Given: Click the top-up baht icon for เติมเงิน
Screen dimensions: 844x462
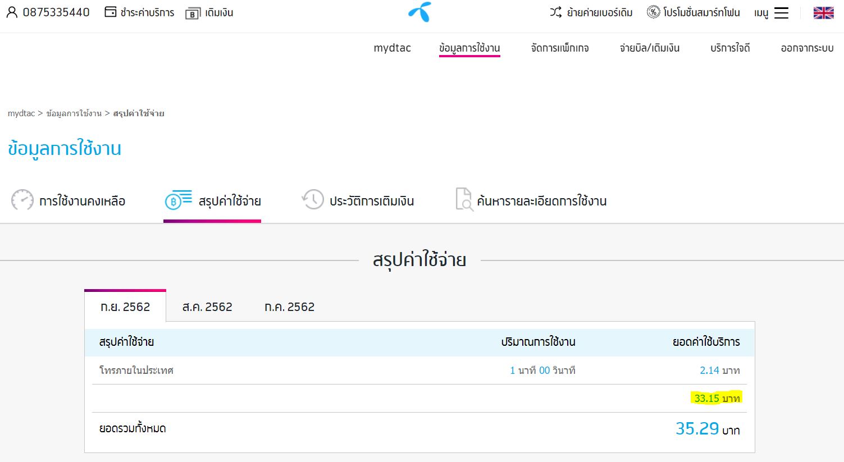Looking at the screenshot, I should (193, 13).
